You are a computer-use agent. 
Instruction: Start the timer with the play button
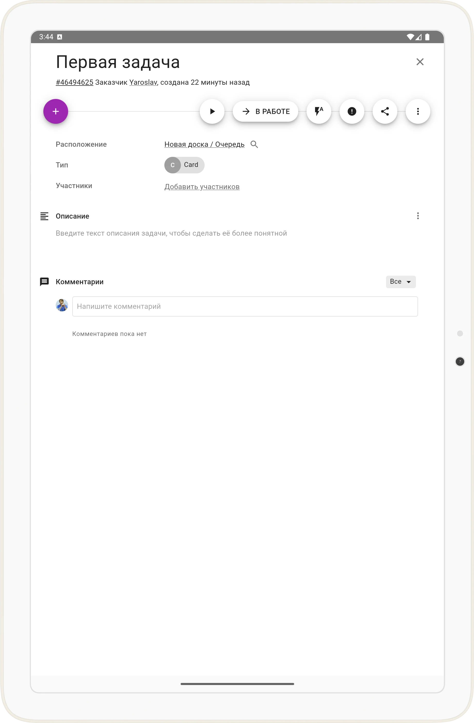pos(212,111)
